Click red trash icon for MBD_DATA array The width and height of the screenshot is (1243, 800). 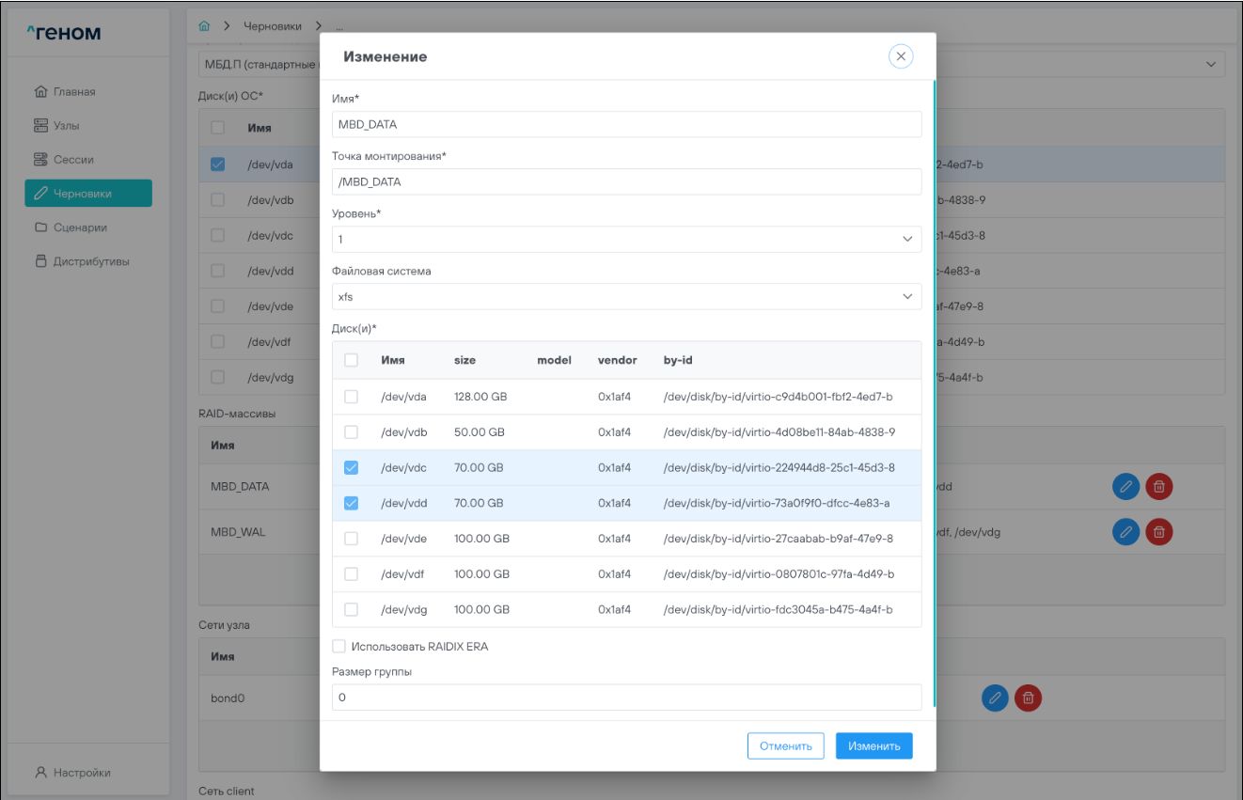pos(1159,486)
